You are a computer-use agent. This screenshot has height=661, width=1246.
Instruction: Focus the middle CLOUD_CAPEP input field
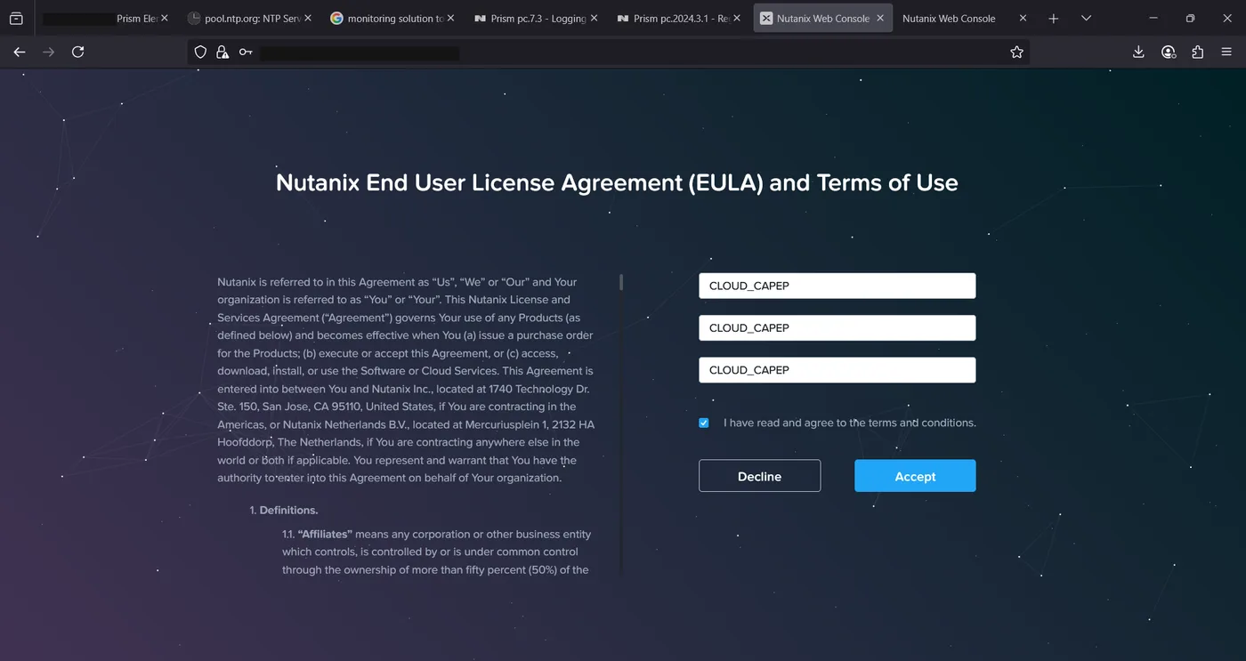click(x=837, y=327)
